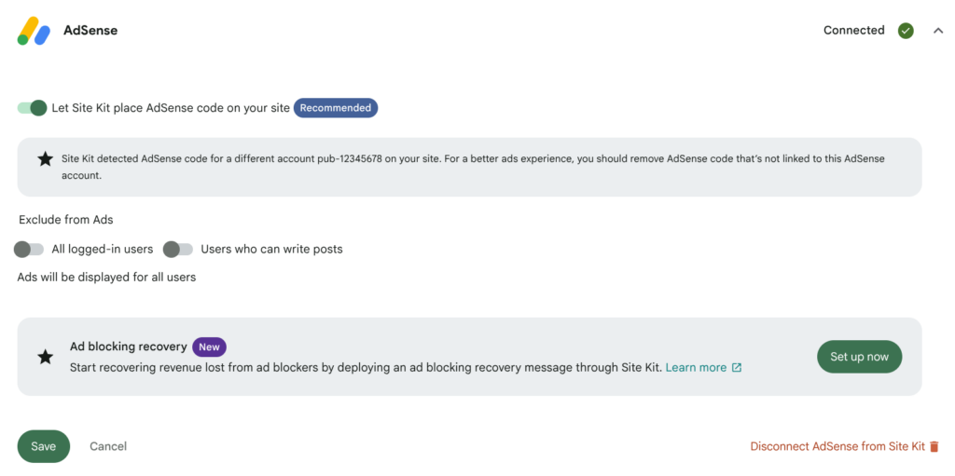Click the blue Recommended badge

pyautogui.click(x=336, y=108)
